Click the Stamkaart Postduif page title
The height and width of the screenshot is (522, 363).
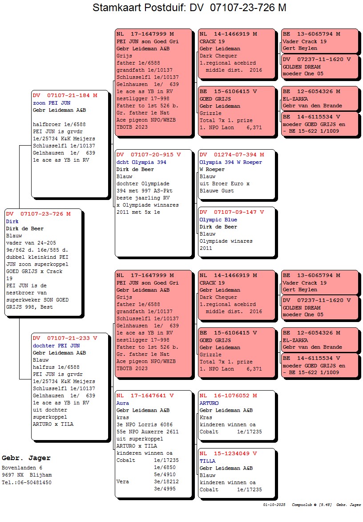pos(189,8)
